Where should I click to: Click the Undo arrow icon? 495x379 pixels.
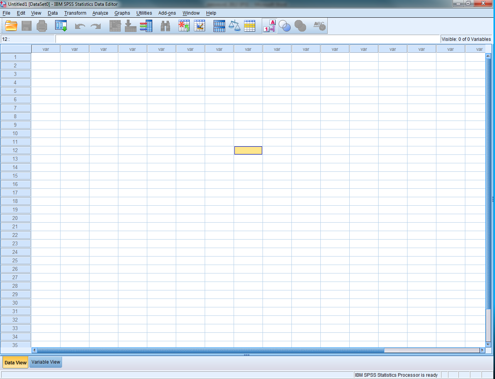[x=80, y=26]
